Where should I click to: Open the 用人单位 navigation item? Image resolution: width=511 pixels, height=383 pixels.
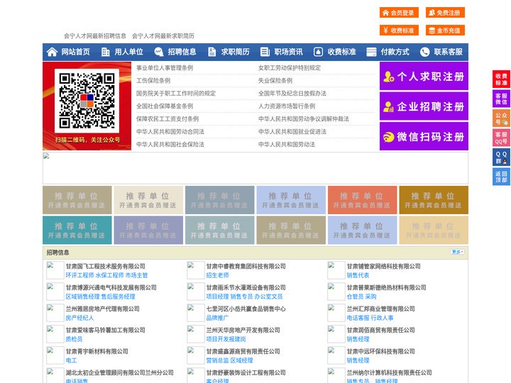[x=128, y=52]
